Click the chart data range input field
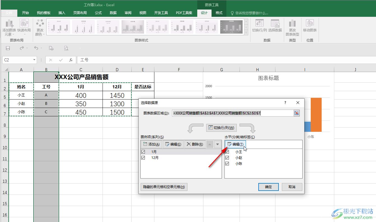The image size is (376, 222). [233, 113]
